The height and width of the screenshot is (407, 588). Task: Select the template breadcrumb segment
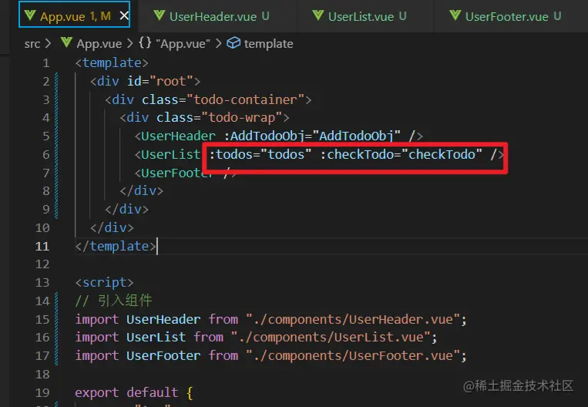[268, 44]
